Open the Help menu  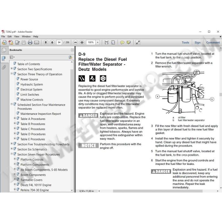click(36, 36)
